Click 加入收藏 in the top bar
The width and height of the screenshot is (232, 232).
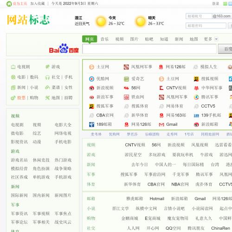point(38,4)
